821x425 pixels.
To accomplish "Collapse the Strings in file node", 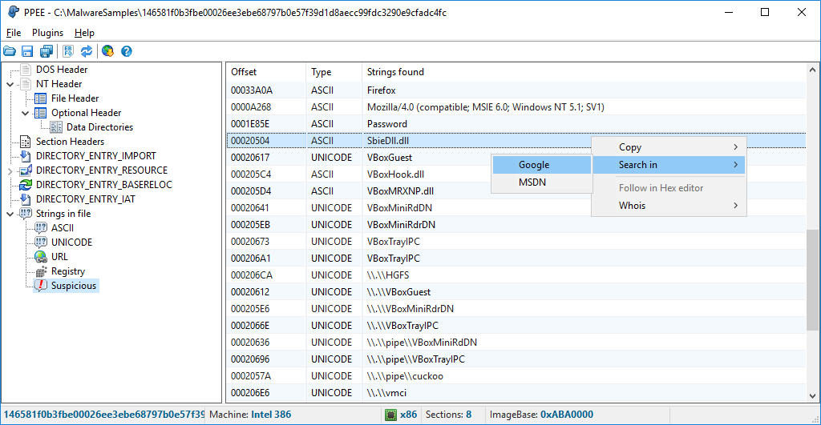I will (x=10, y=214).
